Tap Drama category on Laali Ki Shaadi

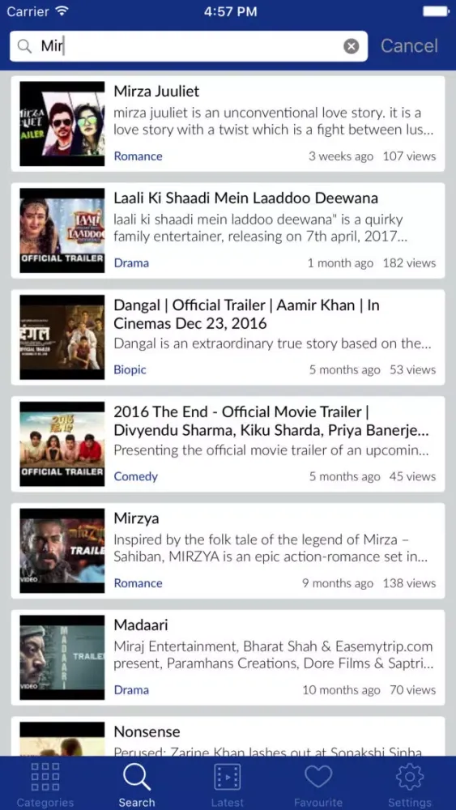pos(131,263)
